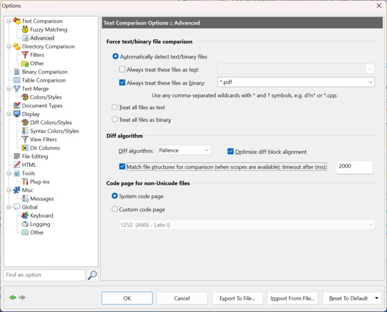
Task: Select Treat all files as binary radio
Action: pyautogui.click(x=114, y=119)
